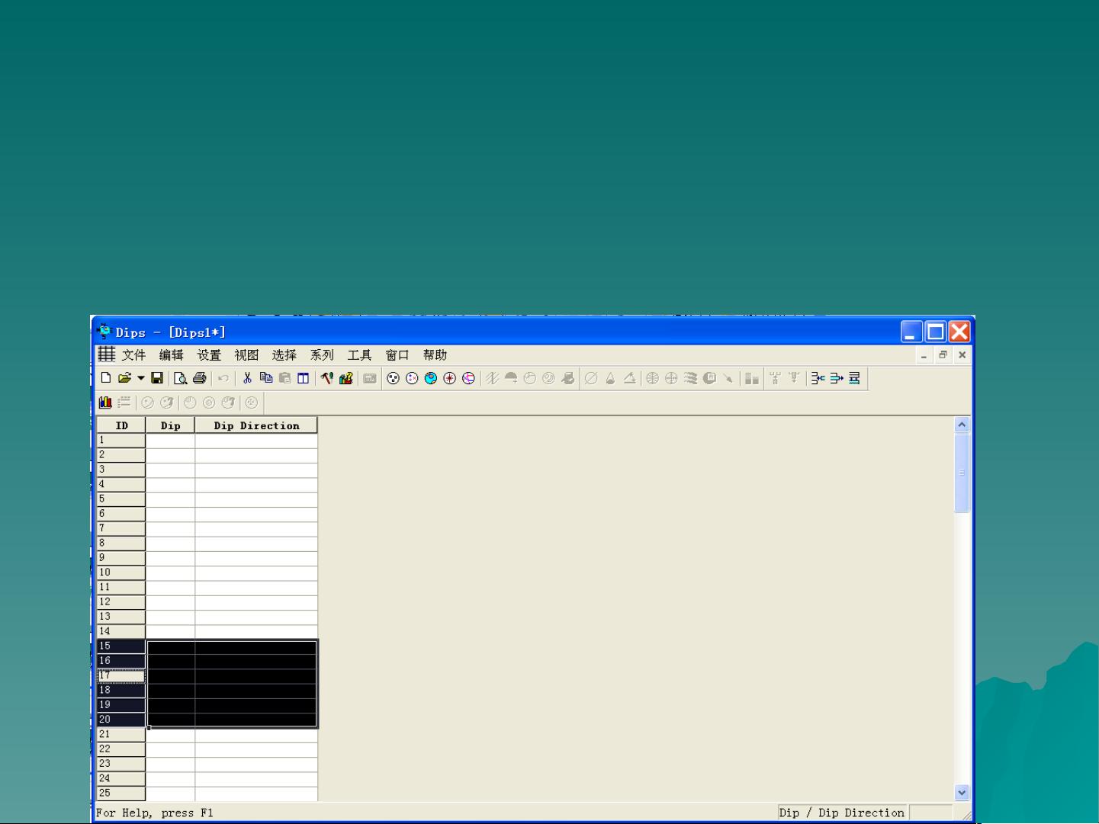Expand the Open file dropdown arrow
Screen dimensions: 1099x824
click(x=141, y=378)
